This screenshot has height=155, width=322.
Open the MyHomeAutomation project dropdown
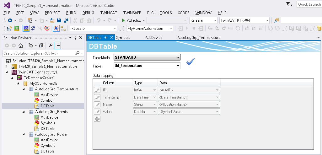point(149,29)
